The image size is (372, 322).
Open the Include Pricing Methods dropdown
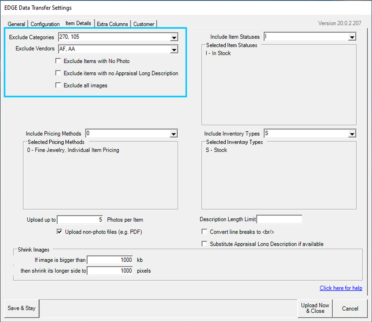pos(174,134)
